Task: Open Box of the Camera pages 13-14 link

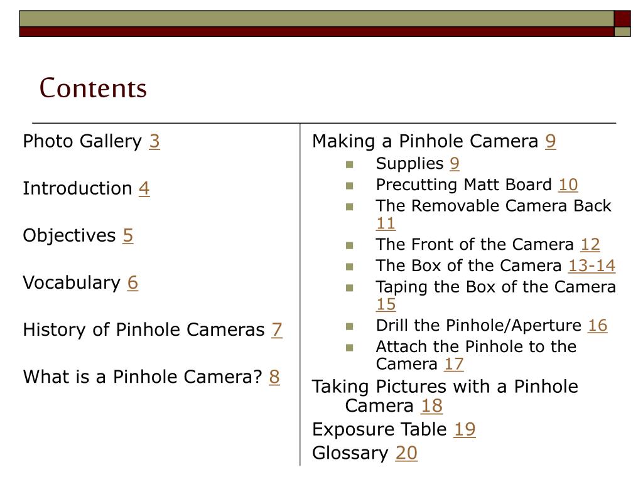Action: 592,265
